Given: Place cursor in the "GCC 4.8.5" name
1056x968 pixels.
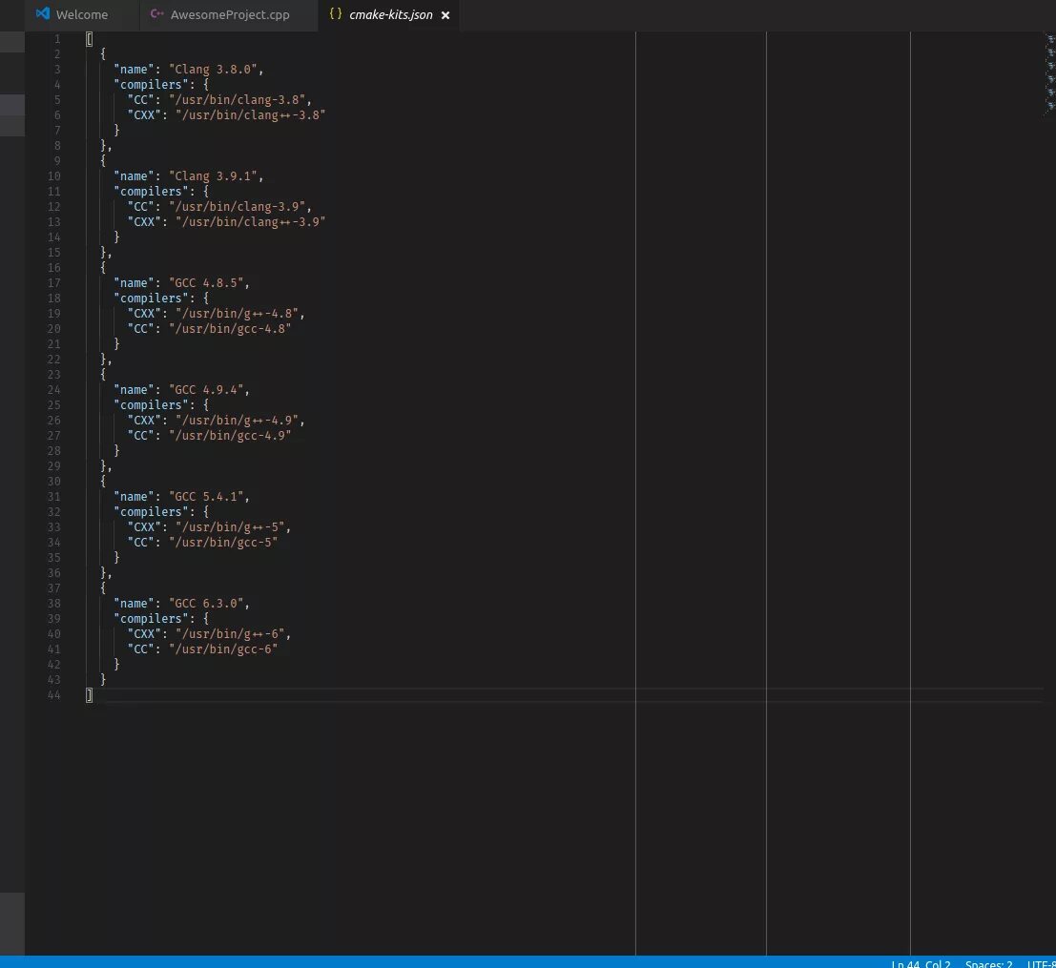Looking at the screenshot, I should click(206, 283).
